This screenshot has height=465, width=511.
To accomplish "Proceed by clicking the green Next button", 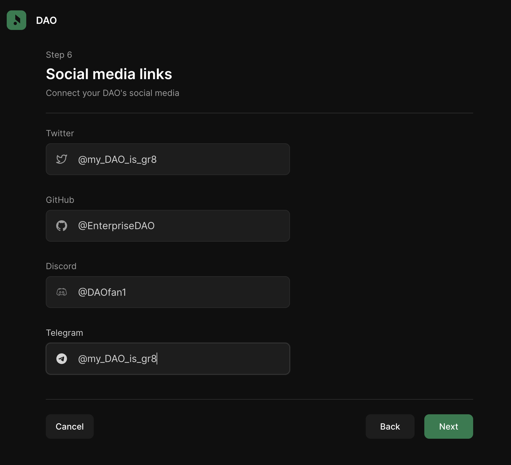I will tap(448, 427).
